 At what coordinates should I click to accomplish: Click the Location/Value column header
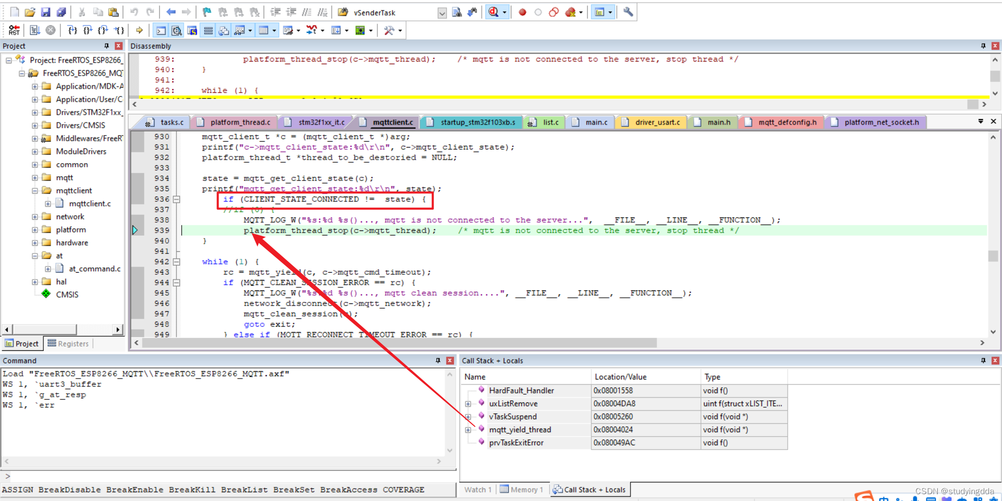(646, 376)
